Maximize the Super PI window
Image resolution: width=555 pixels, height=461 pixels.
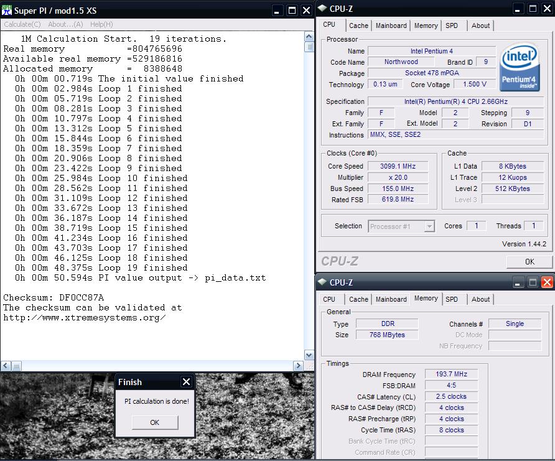tap(292, 11)
